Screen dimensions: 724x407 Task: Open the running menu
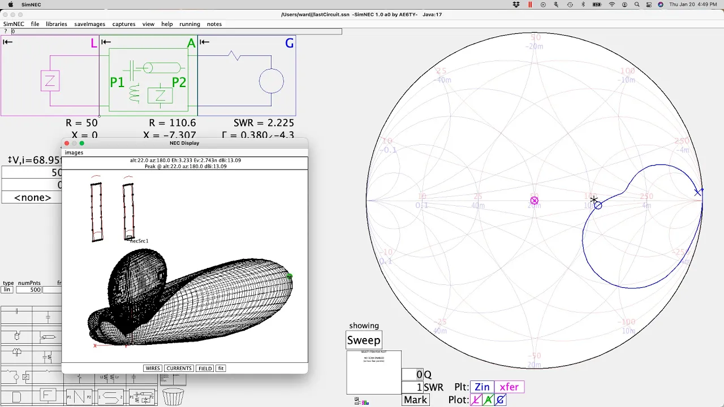(189, 24)
